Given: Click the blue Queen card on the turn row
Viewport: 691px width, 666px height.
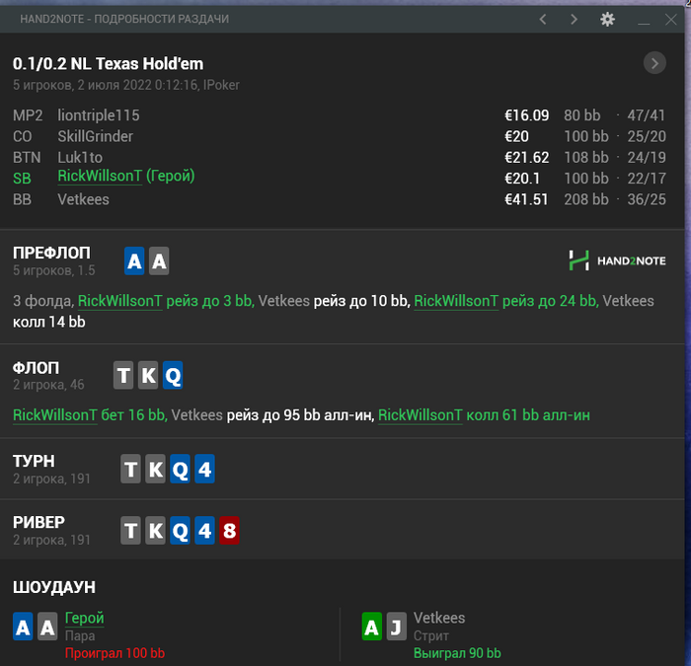Looking at the screenshot, I should (180, 469).
